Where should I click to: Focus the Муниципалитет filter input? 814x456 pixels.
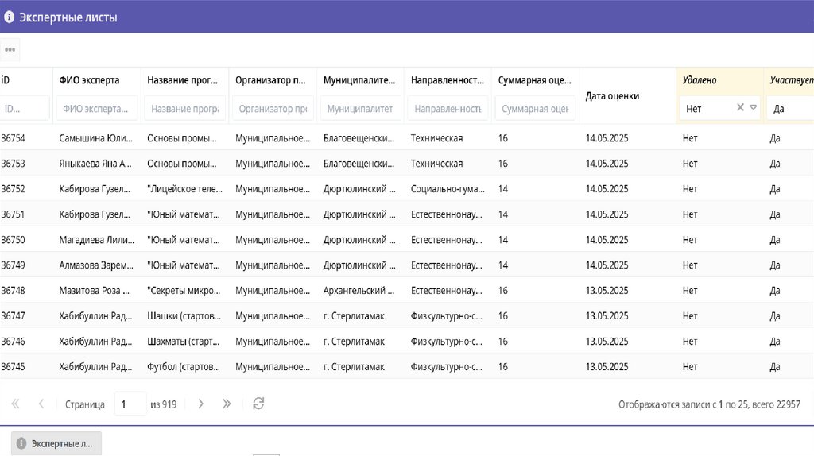[x=360, y=108]
